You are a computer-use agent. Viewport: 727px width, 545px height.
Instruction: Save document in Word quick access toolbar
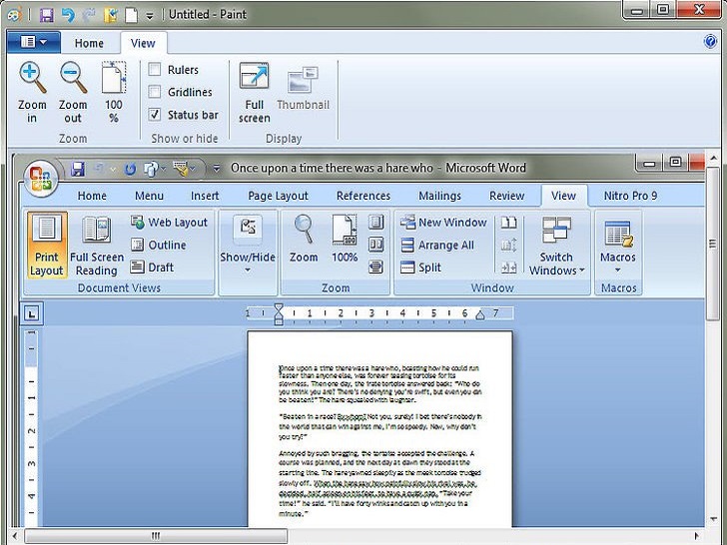[x=78, y=169]
